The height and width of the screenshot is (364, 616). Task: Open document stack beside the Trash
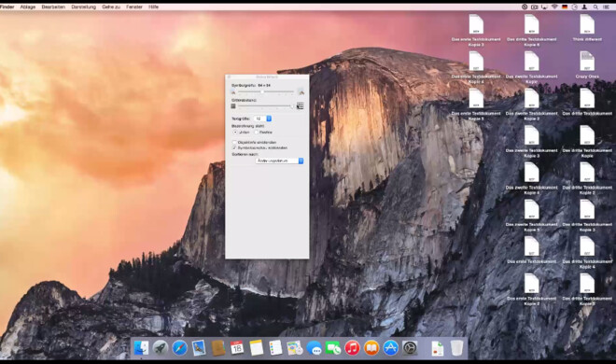(437, 348)
